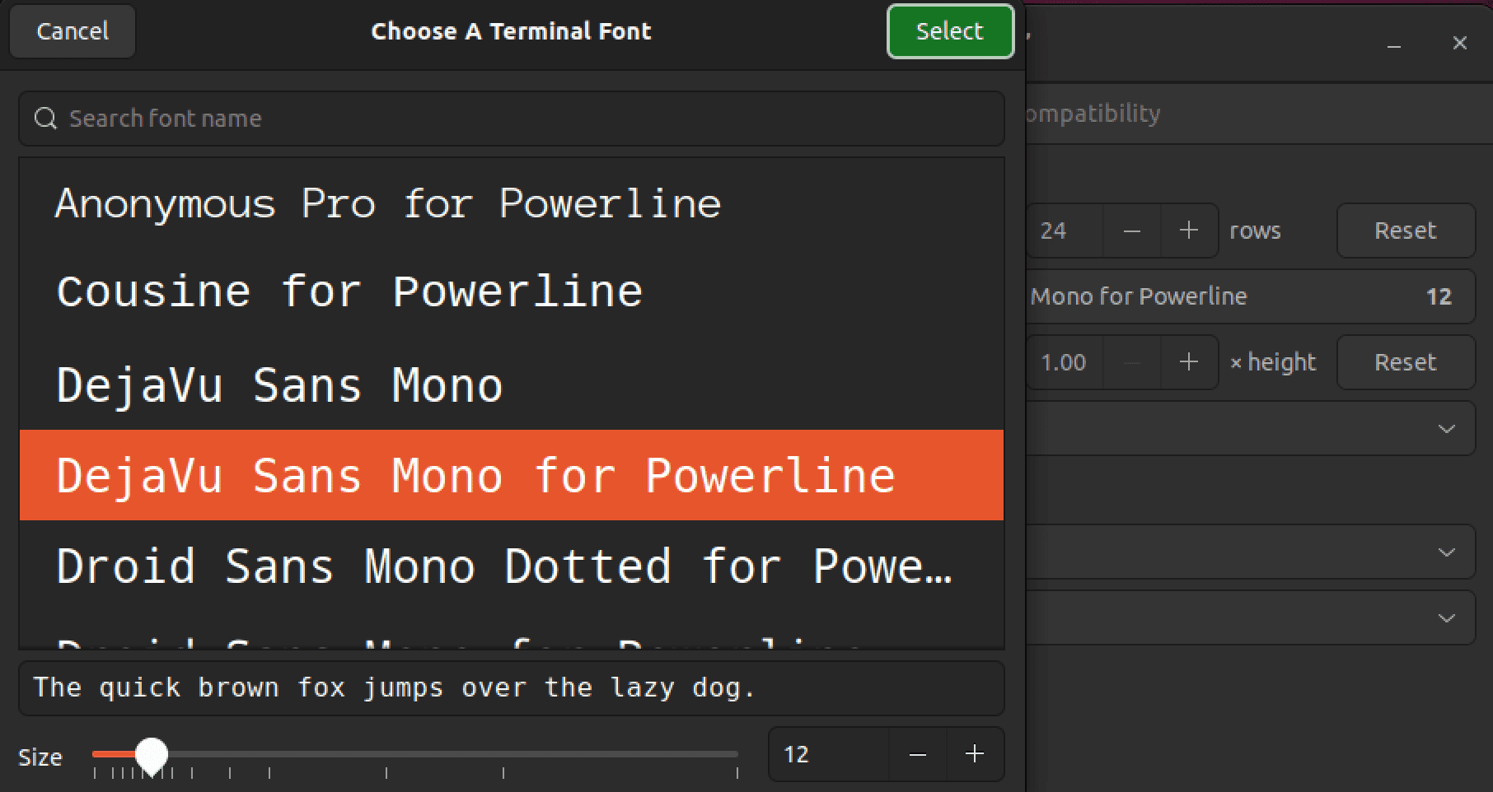
Task: Expand the topmost chevron dropdown section
Action: (x=1447, y=429)
